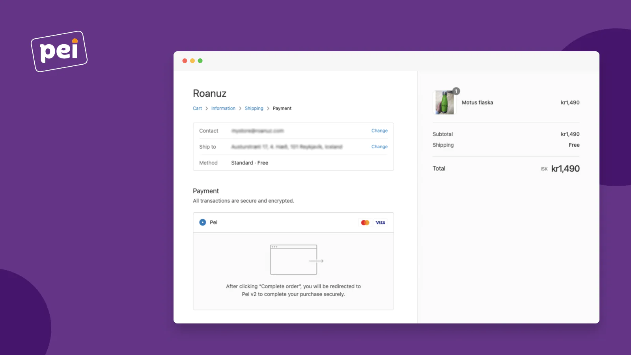Click the yellow minimize window dot
This screenshot has height=355, width=631.
(x=192, y=61)
